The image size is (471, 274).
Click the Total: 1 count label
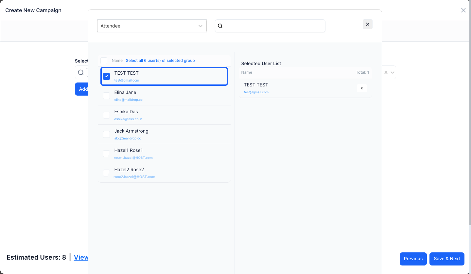tap(362, 72)
